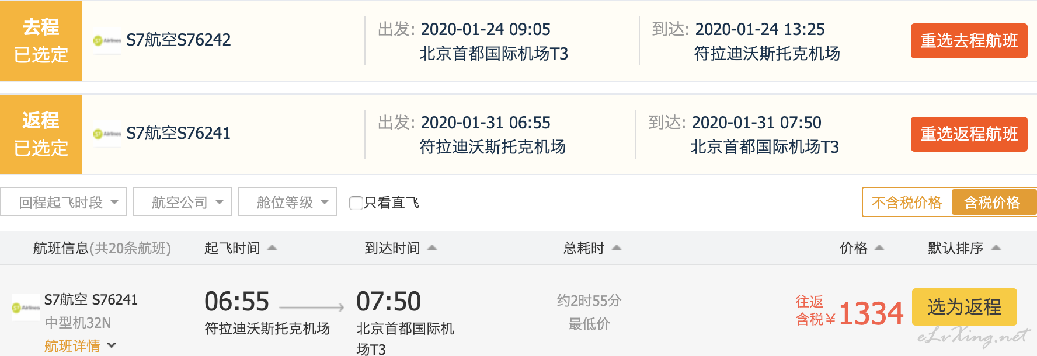Click the 重选去程航班 button

pyautogui.click(x=969, y=41)
